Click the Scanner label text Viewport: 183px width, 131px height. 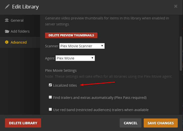(52, 46)
